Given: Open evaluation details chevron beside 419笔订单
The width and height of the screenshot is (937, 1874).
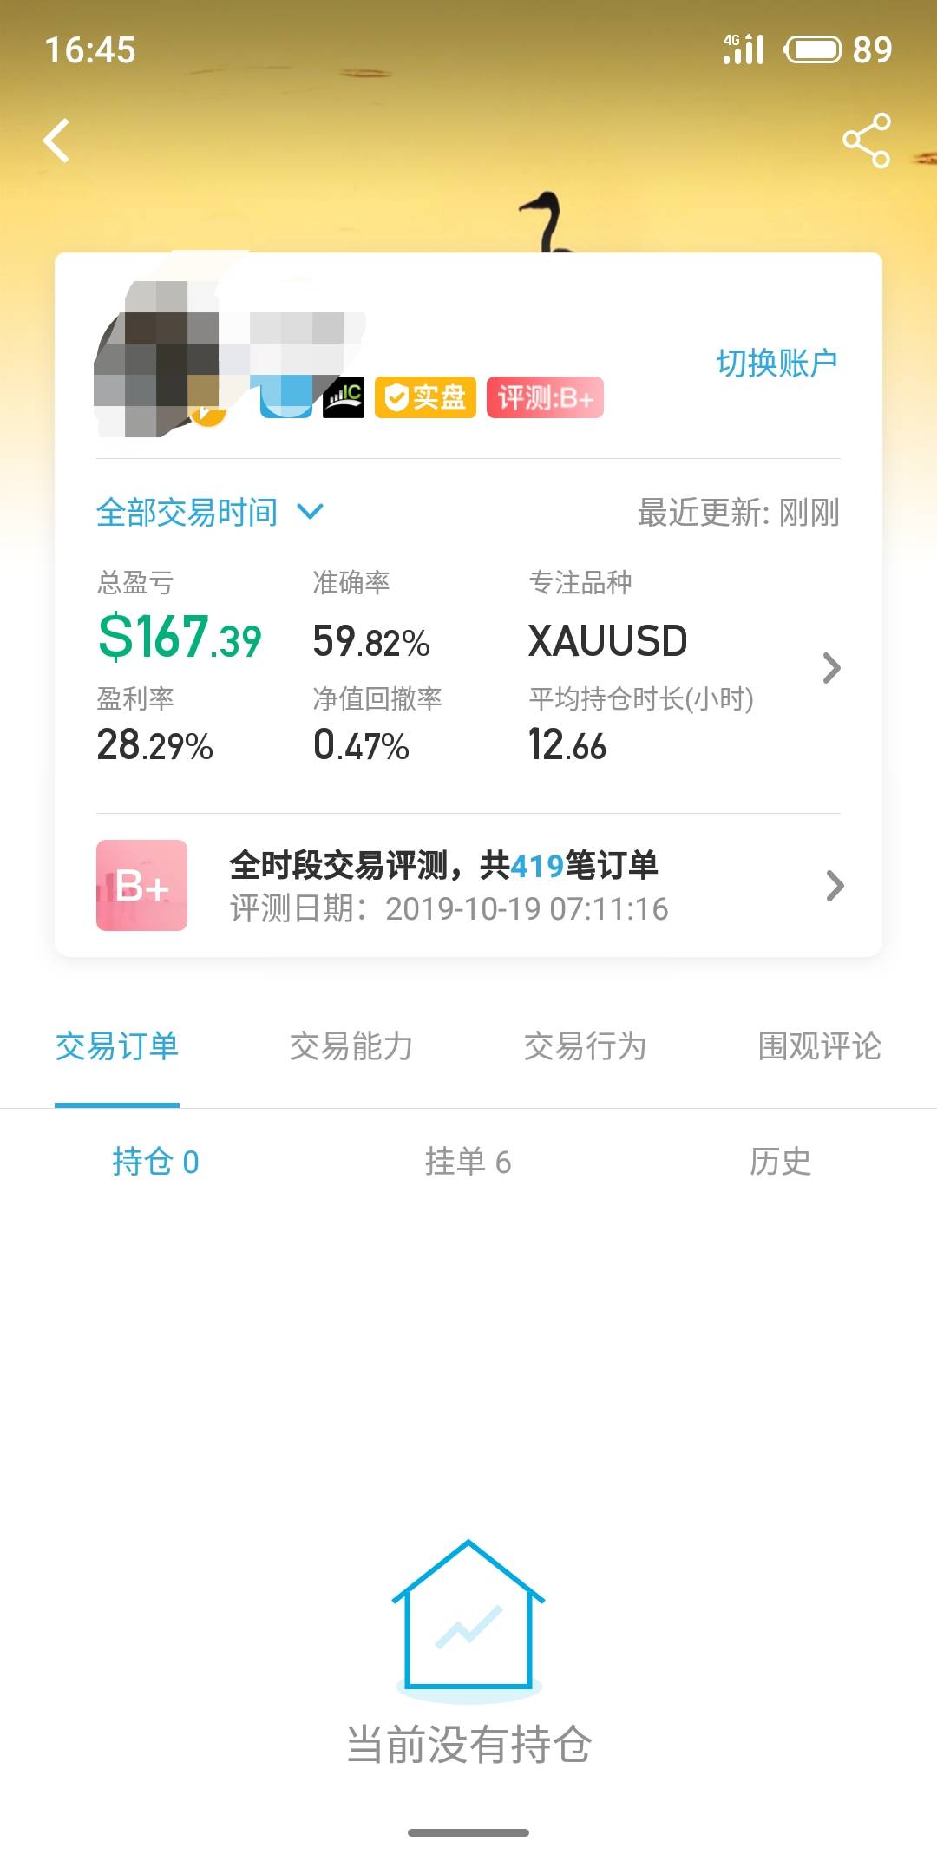Looking at the screenshot, I should (x=835, y=885).
